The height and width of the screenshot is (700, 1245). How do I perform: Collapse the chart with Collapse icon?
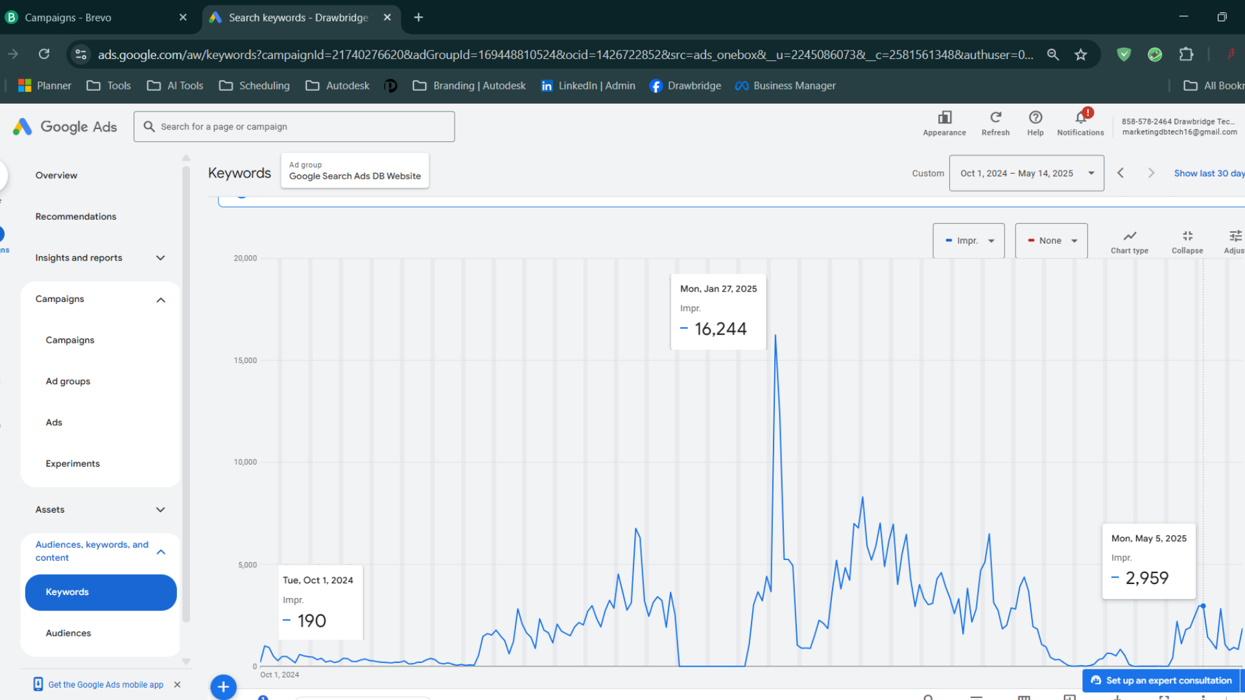(x=1187, y=237)
